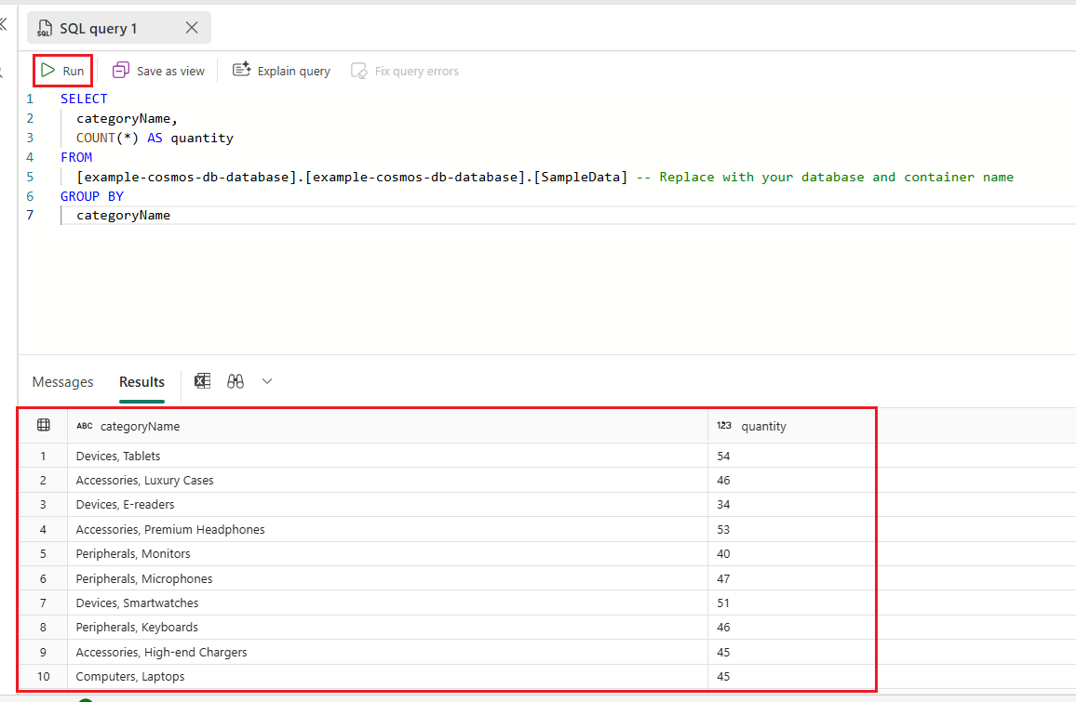Export results to Excel
The width and height of the screenshot is (1076, 702).
click(202, 380)
